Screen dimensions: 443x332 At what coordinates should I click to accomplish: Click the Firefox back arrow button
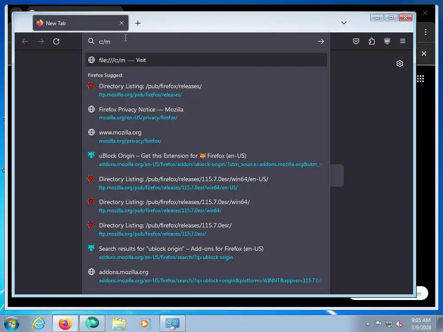point(25,41)
